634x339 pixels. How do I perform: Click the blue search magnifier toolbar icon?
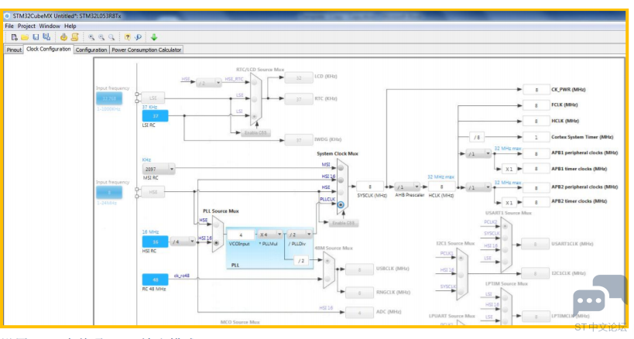point(138,37)
